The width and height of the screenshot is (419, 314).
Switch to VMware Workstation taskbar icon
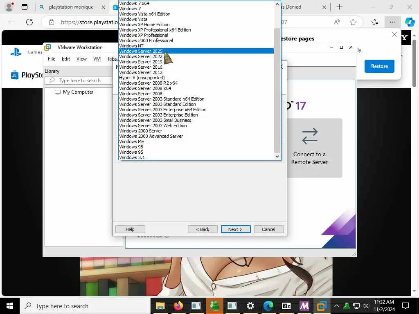322,306
